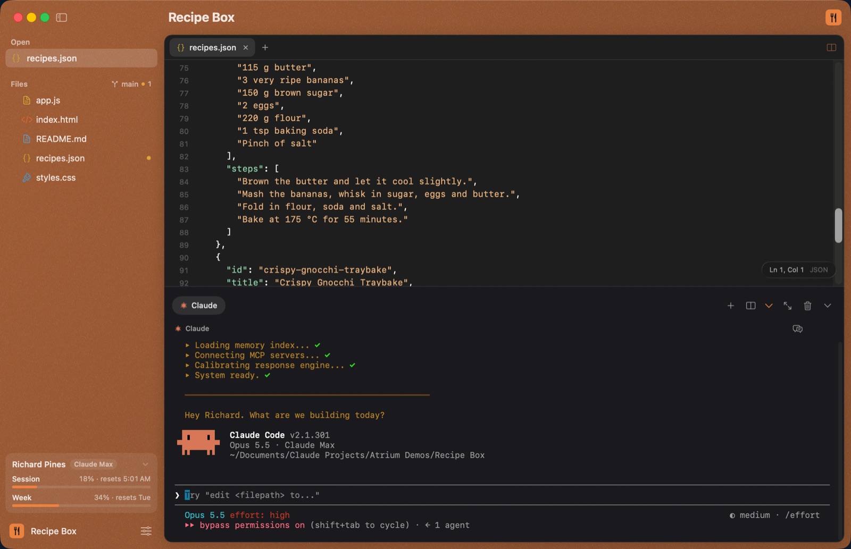Click the medium effort indicator
Viewport: 851px width, 549px height.
click(750, 515)
